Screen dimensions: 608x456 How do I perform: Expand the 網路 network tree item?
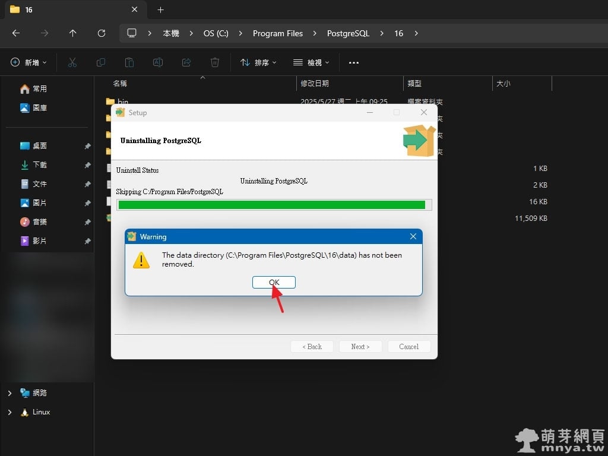(x=9, y=393)
